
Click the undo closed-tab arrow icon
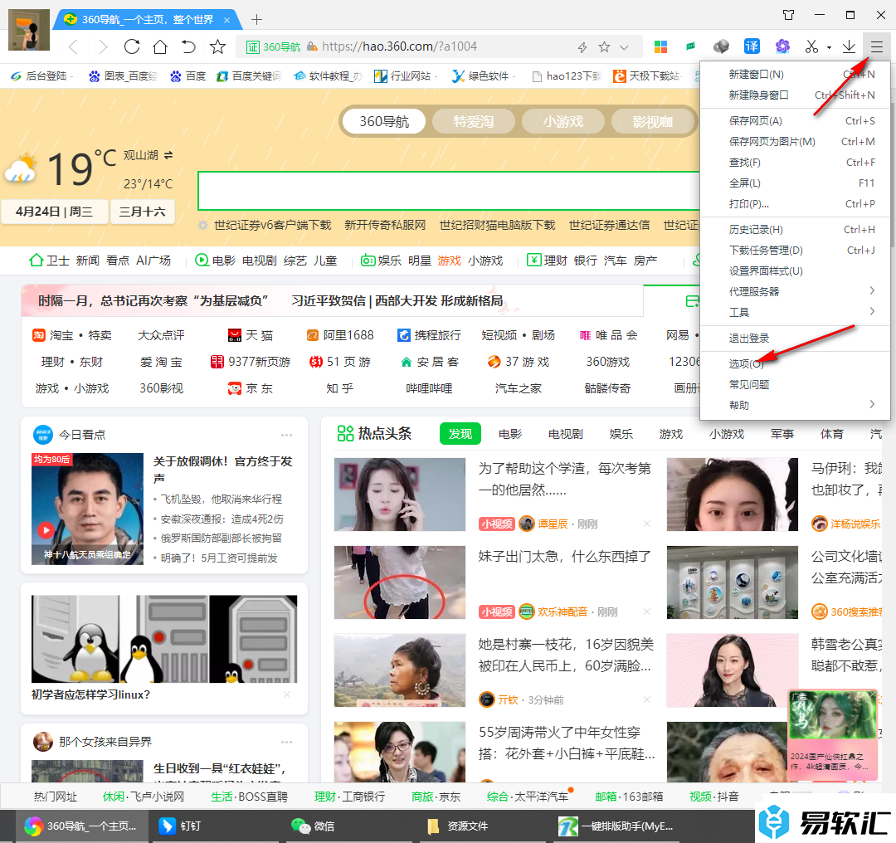click(188, 46)
